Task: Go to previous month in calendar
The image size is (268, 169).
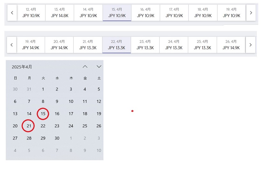Action: [85, 67]
